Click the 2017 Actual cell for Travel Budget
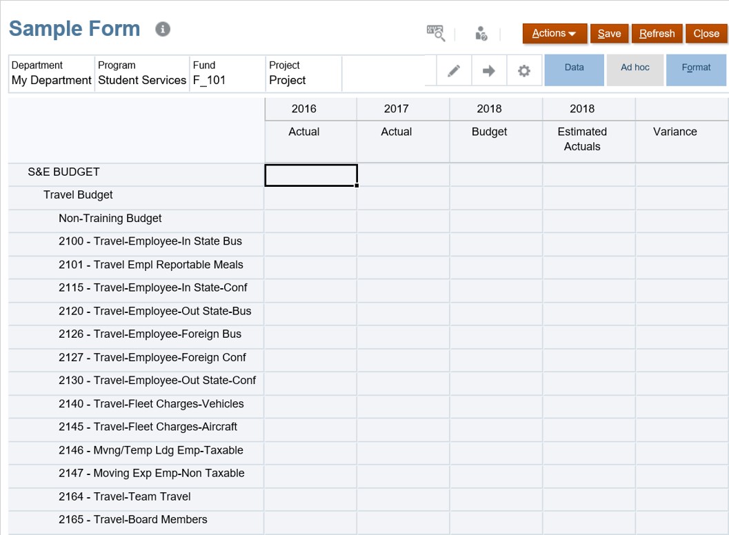 [x=403, y=198]
